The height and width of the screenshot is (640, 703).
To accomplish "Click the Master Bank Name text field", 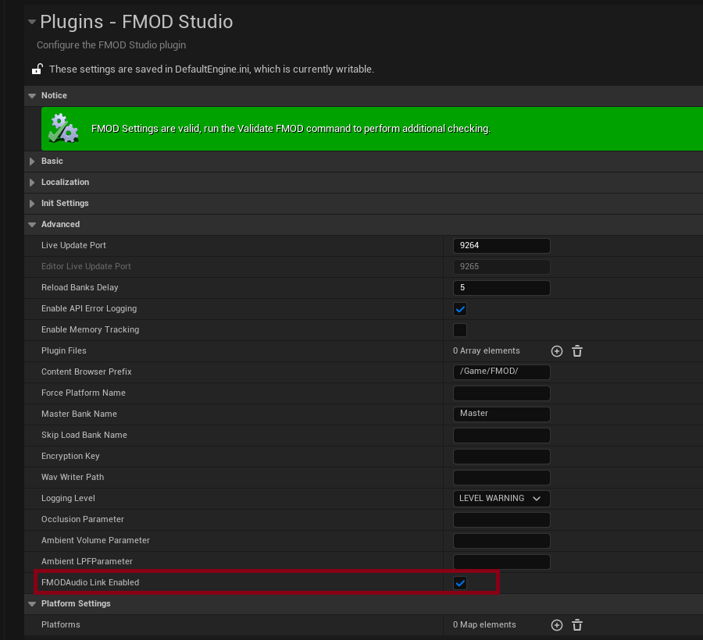I will 501,414.
